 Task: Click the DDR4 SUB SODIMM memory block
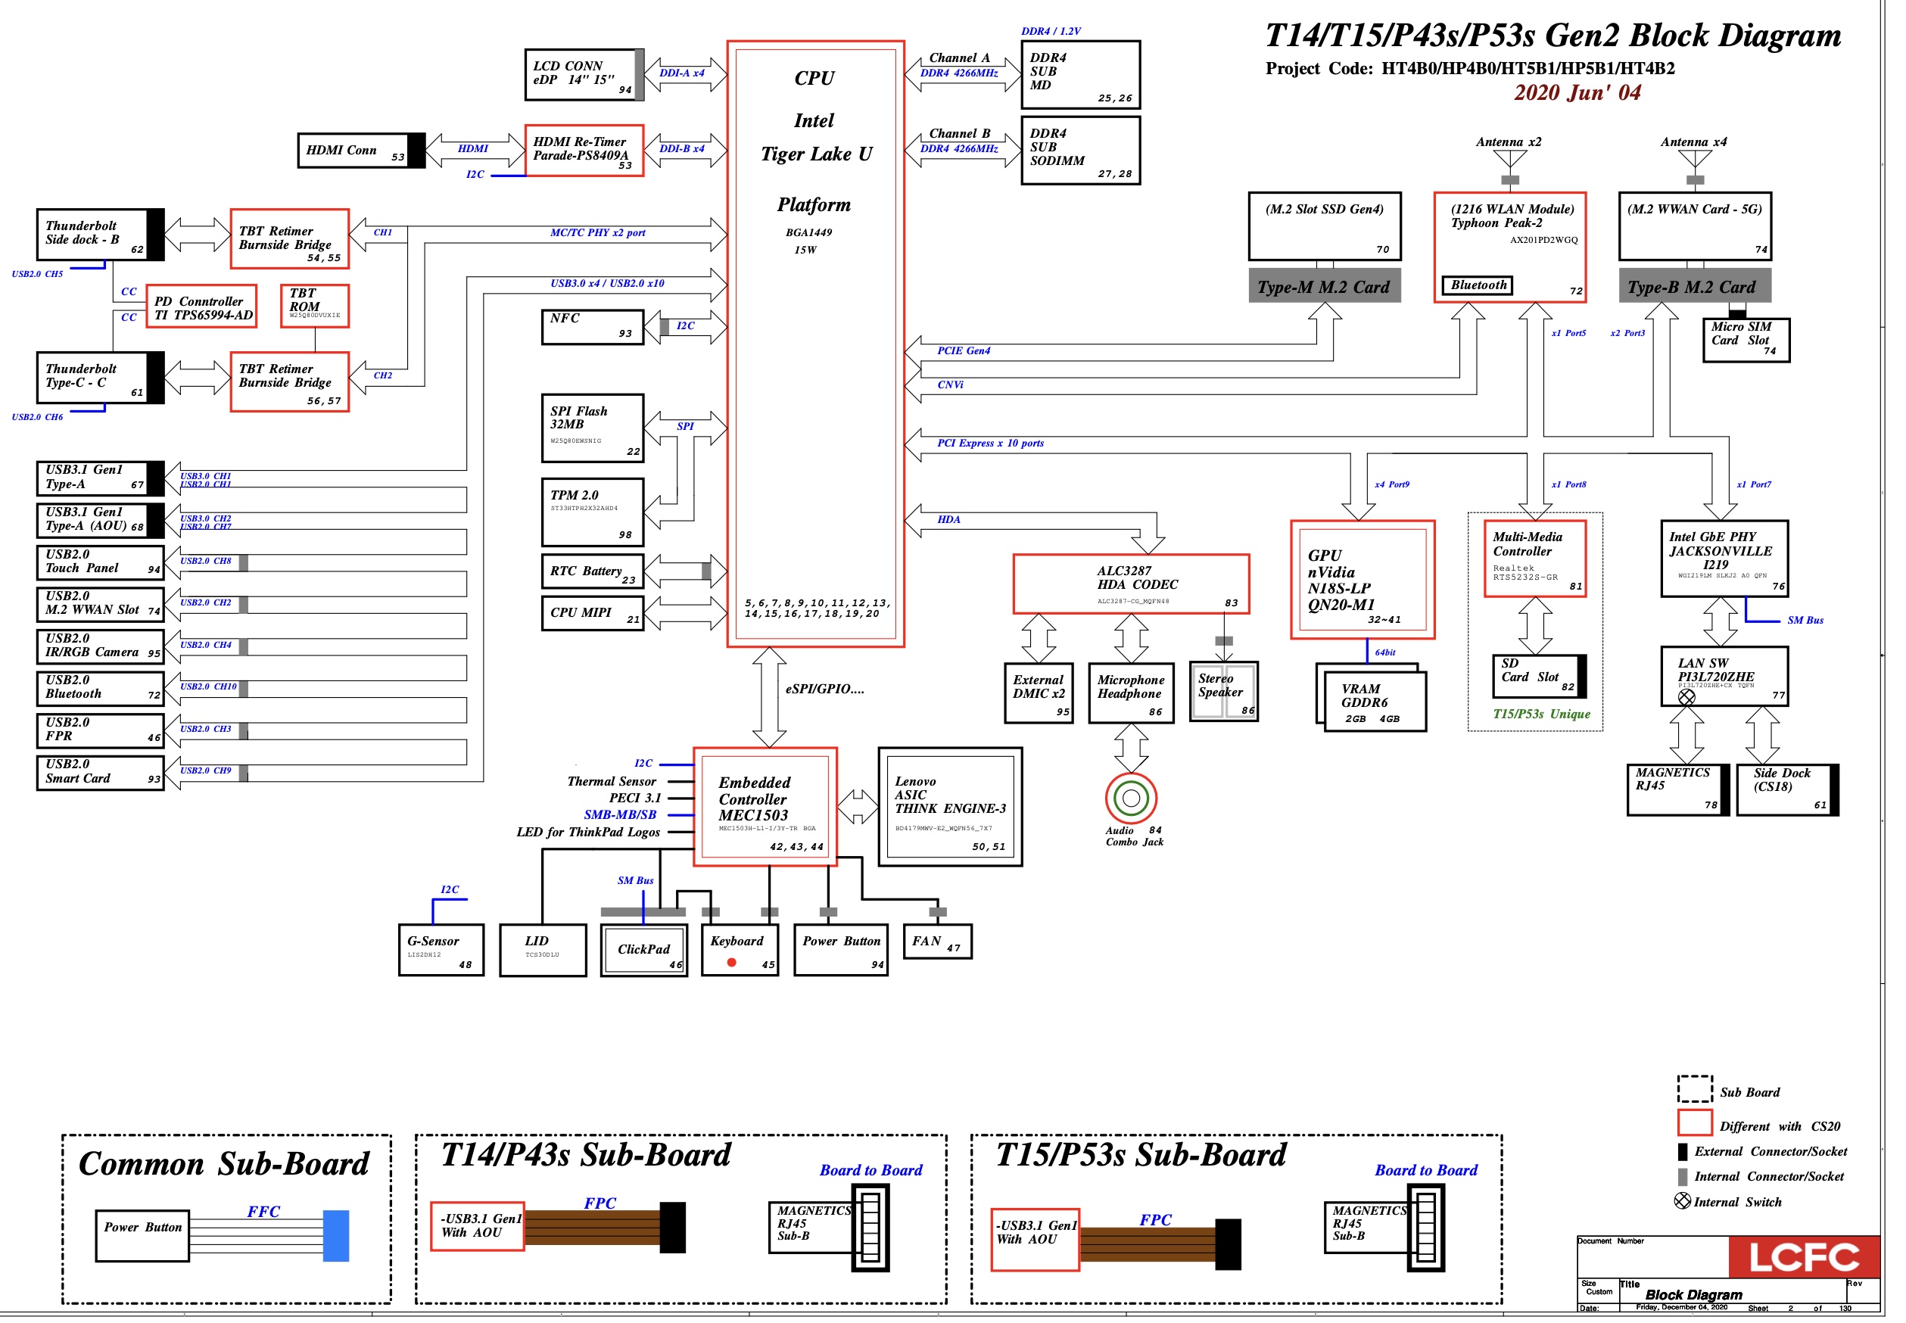[1079, 150]
